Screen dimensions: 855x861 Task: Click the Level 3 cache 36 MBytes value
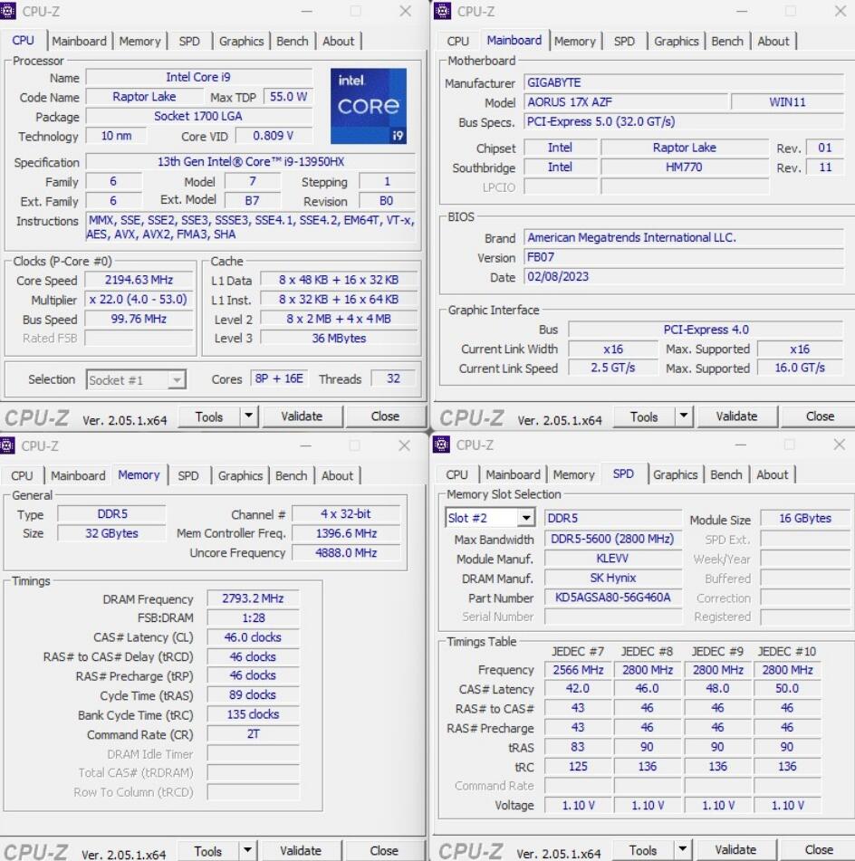(339, 339)
